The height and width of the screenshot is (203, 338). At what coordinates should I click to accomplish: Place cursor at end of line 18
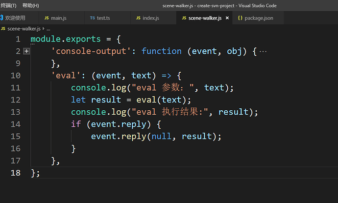pos(41,173)
